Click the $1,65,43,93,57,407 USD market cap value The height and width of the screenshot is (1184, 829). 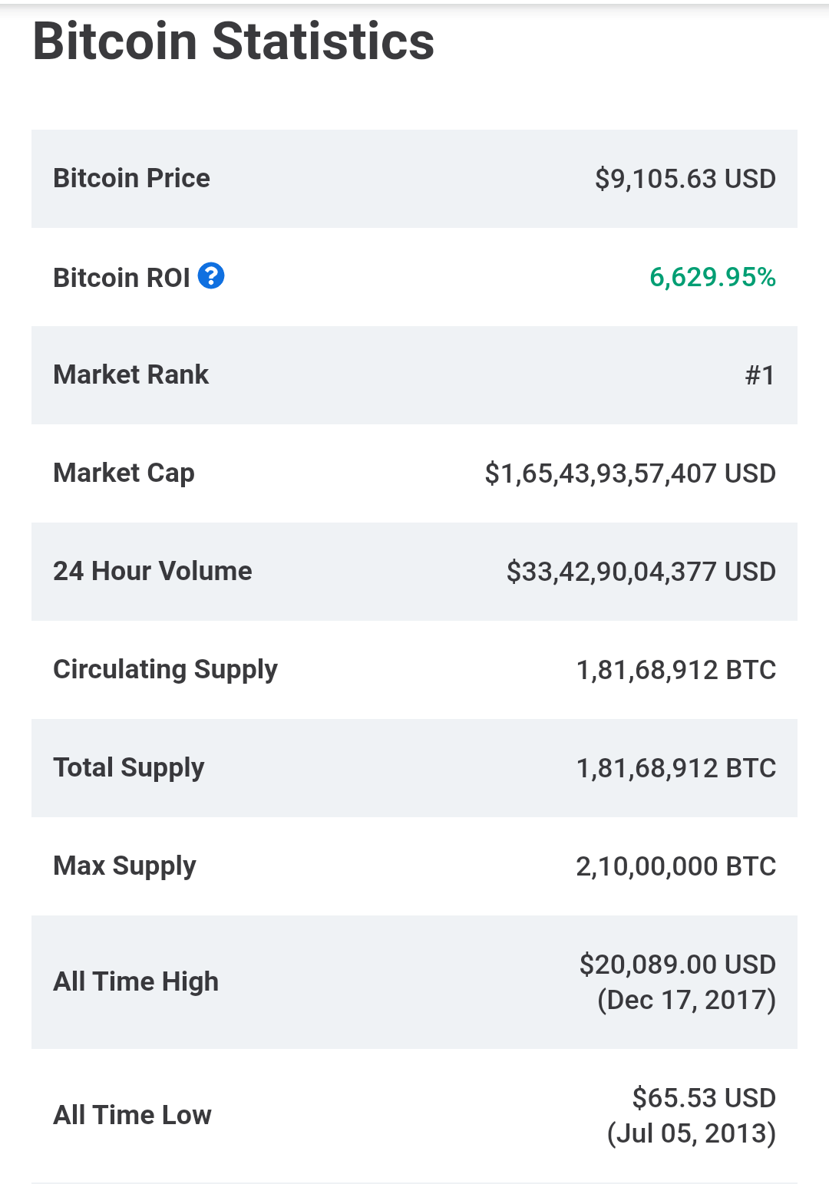pyautogui.click(x=629, y=473)
